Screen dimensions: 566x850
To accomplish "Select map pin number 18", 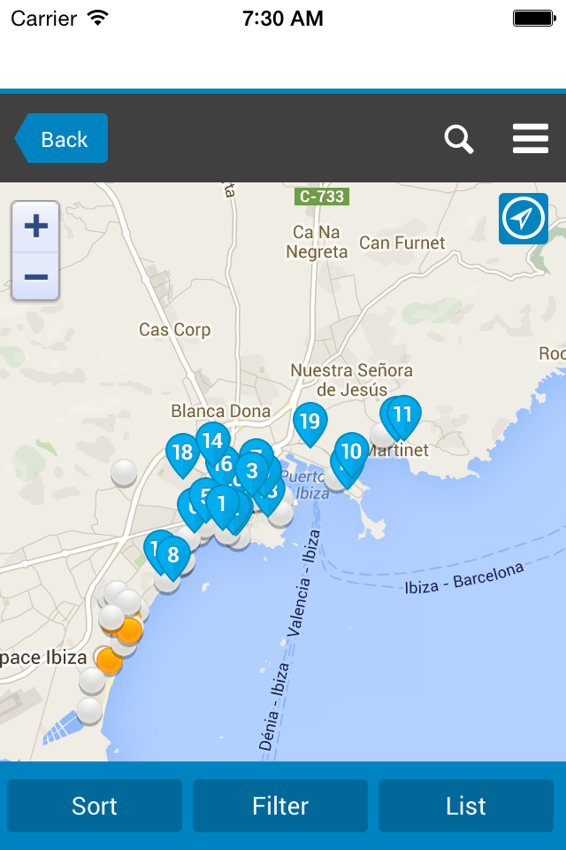I will tap(182, 455).
